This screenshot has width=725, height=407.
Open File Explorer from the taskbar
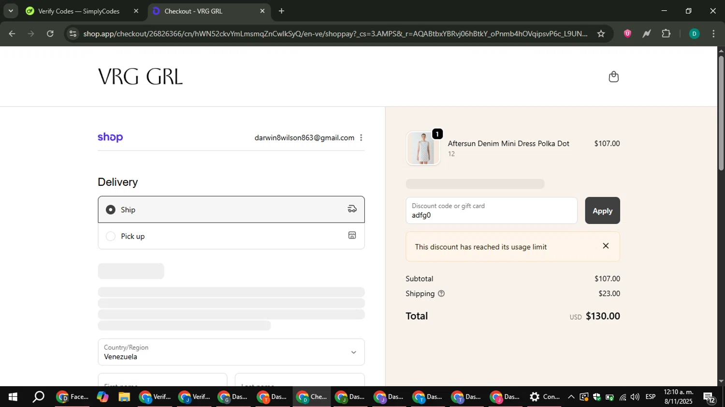pyautogui.click(x=124, y=397)
